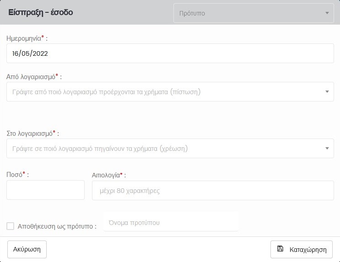The height and width of the screenshot is (262, 340).
Task: Click the Αιτιολογία field label
Action: point(108,175)
